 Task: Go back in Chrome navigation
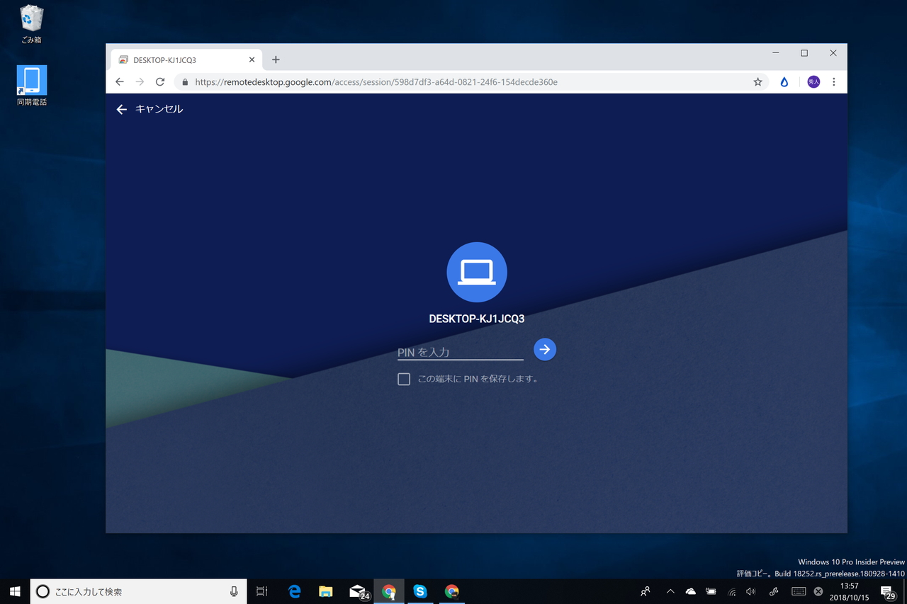(x=120, y=82)
